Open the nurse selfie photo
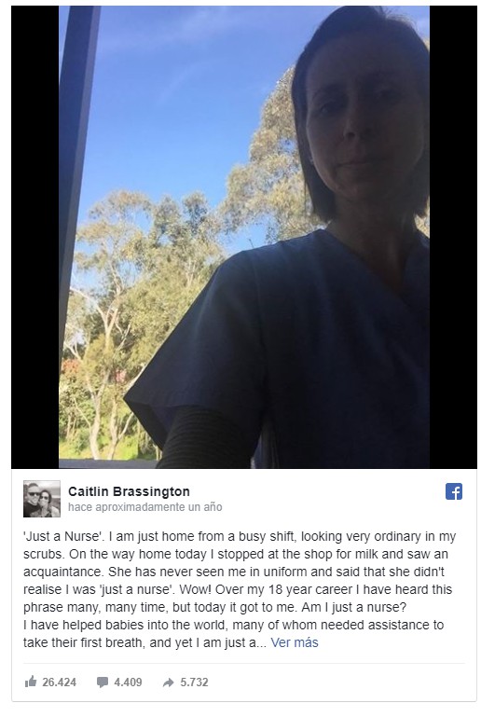This screenshot has width=481, height=717. click(244, 237)
